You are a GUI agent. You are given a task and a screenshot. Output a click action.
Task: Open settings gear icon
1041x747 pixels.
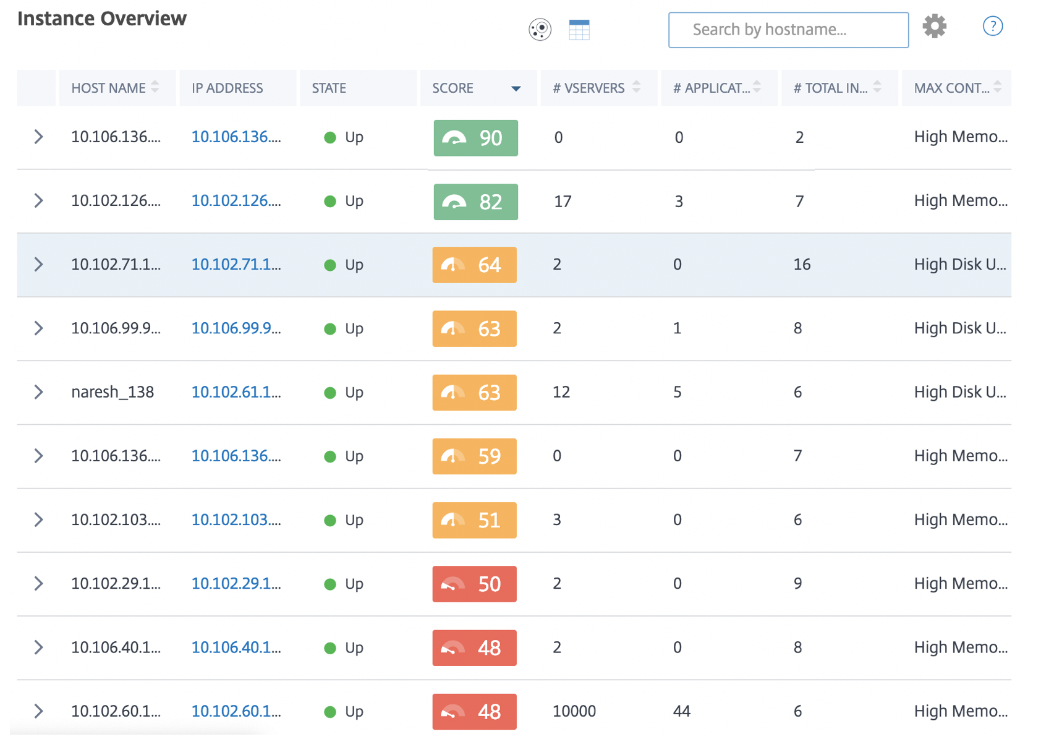[934, 27]
